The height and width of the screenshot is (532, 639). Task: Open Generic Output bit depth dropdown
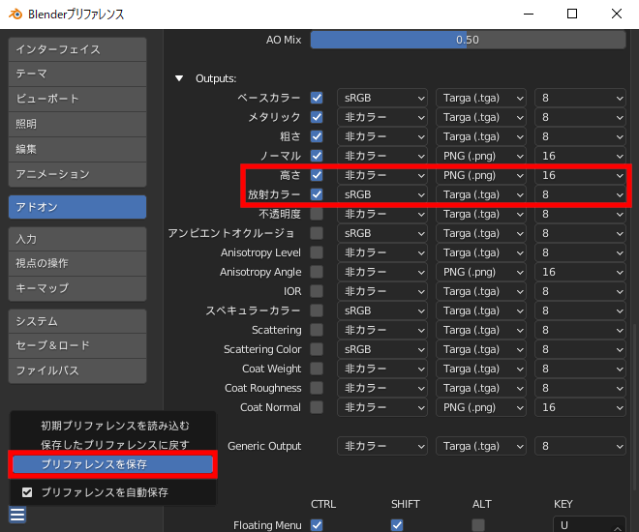point(580,446)
